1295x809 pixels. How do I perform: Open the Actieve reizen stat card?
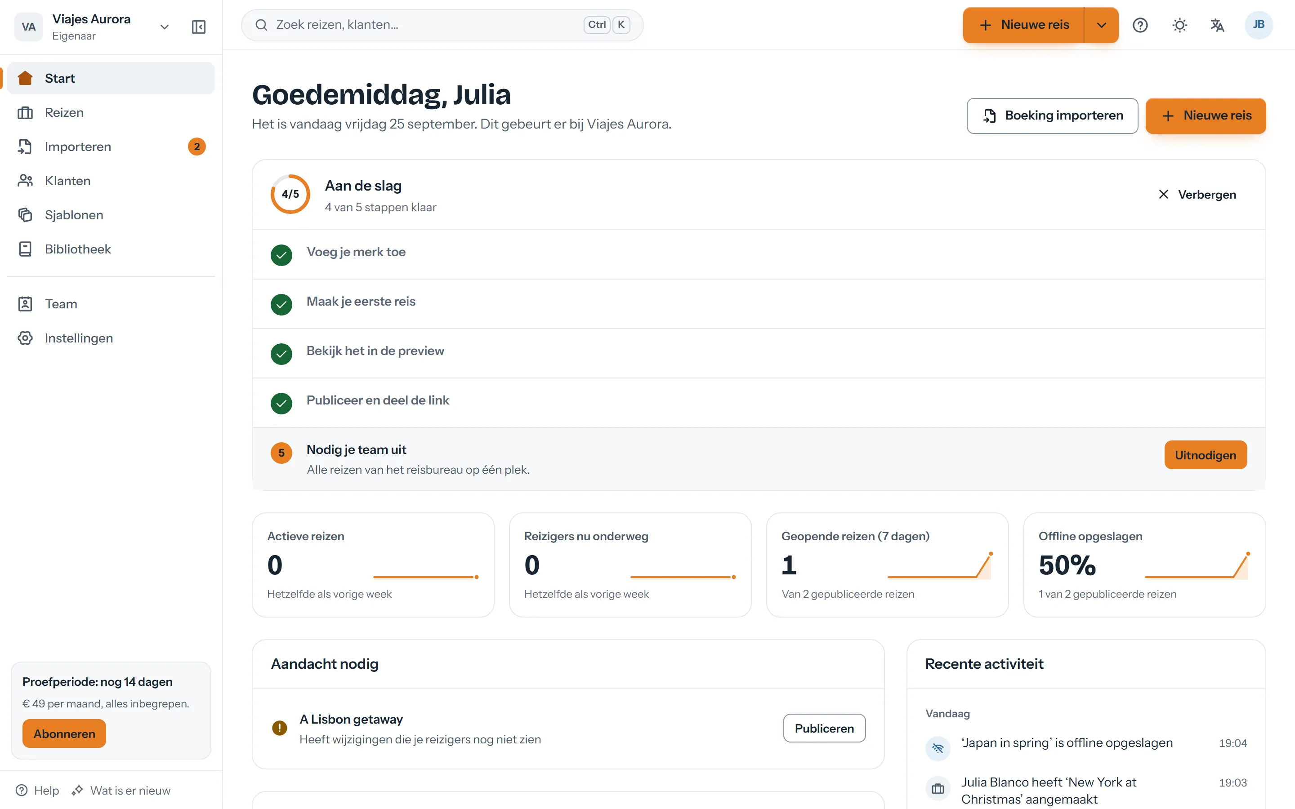point(373,565)
